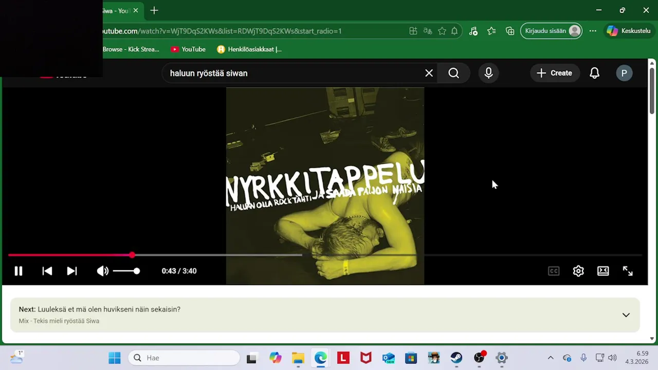Open the Favorites list icon
This screenshot has width=658, height=370.
(491, 31)
